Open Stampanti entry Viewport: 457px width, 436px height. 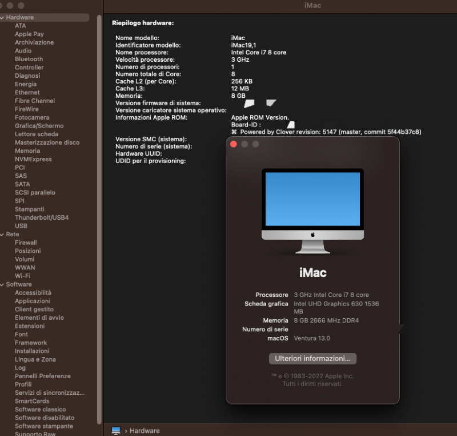(30, 209)
